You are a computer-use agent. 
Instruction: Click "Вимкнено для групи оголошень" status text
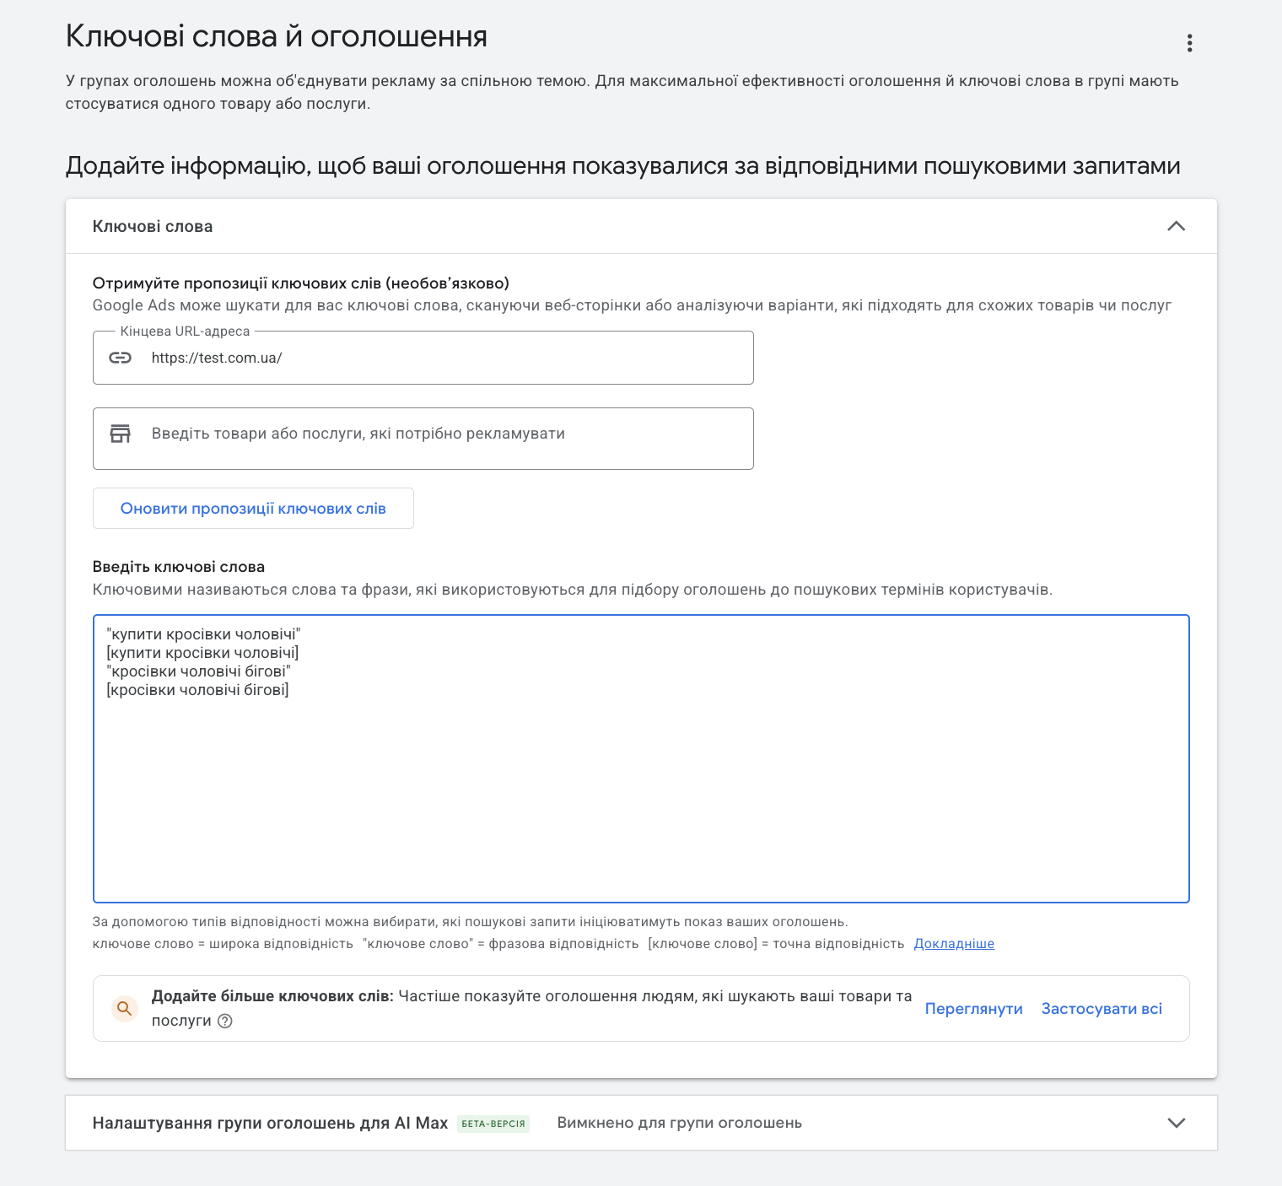pyautogui.click(x=679, y=1123)
